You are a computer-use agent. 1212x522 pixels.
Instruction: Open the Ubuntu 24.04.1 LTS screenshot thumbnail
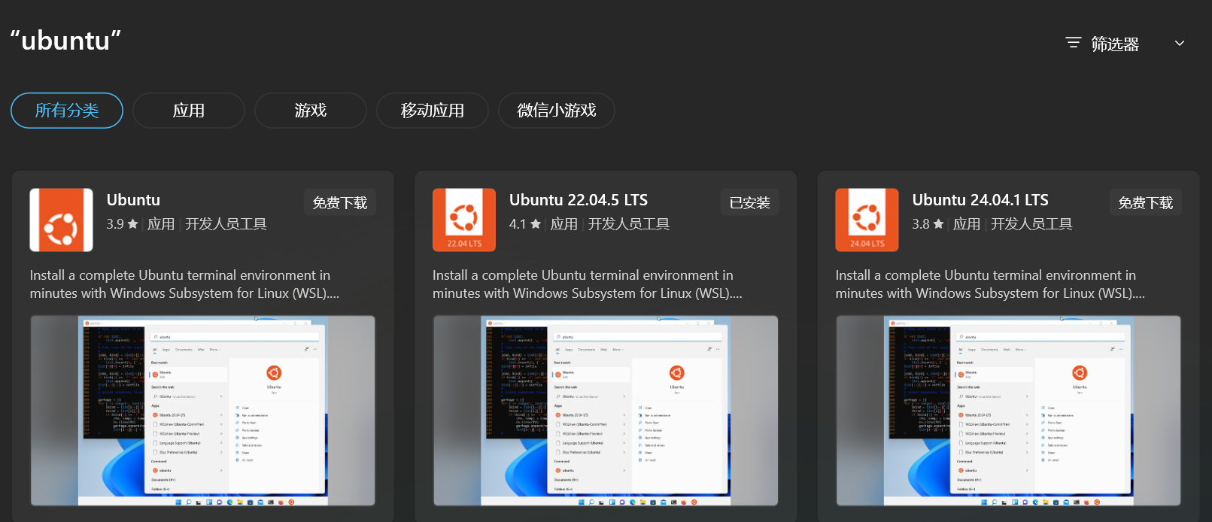point(1008,411)
